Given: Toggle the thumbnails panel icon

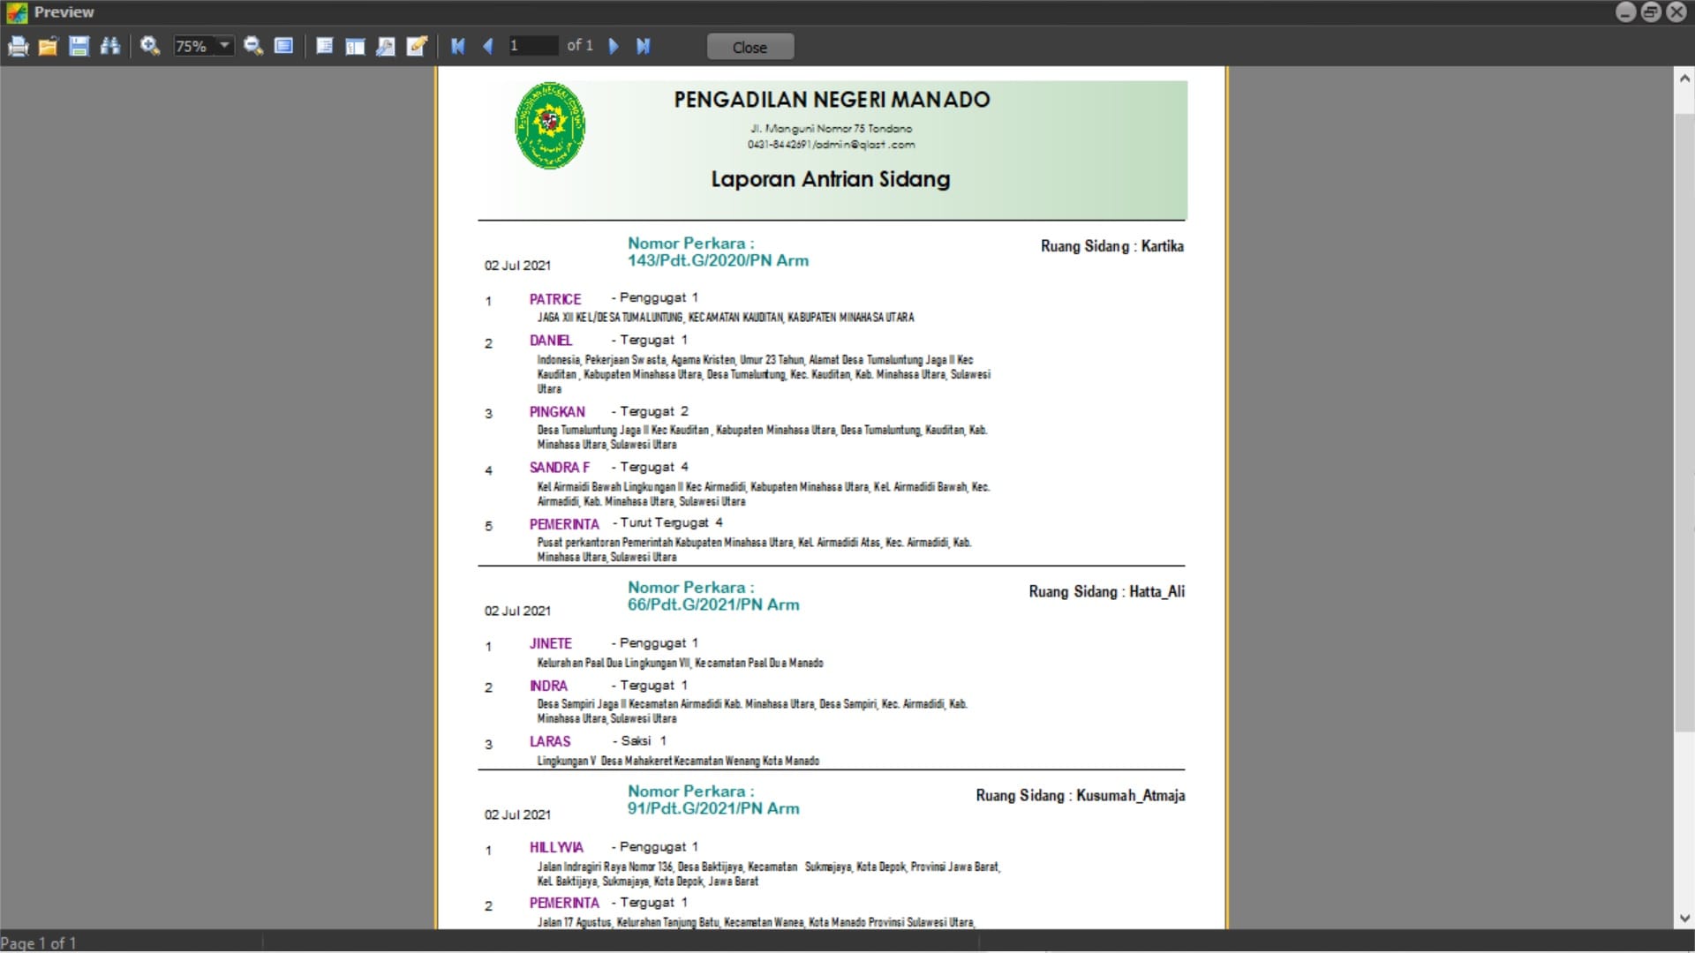Looking at the screenshot, I should coord(355,46).
